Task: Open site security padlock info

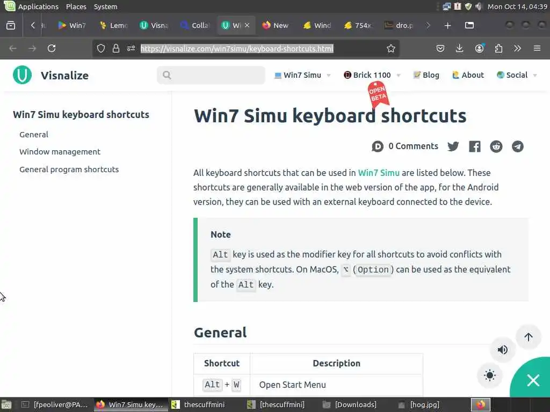Action: (116, 48)
